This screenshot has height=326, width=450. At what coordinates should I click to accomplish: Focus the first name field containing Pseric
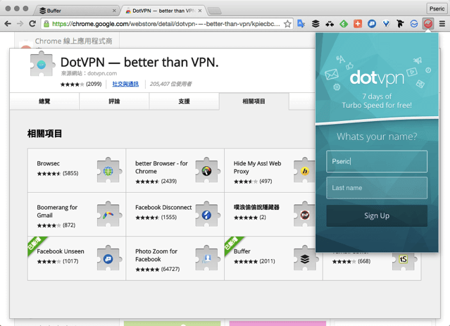click(377, 161)
